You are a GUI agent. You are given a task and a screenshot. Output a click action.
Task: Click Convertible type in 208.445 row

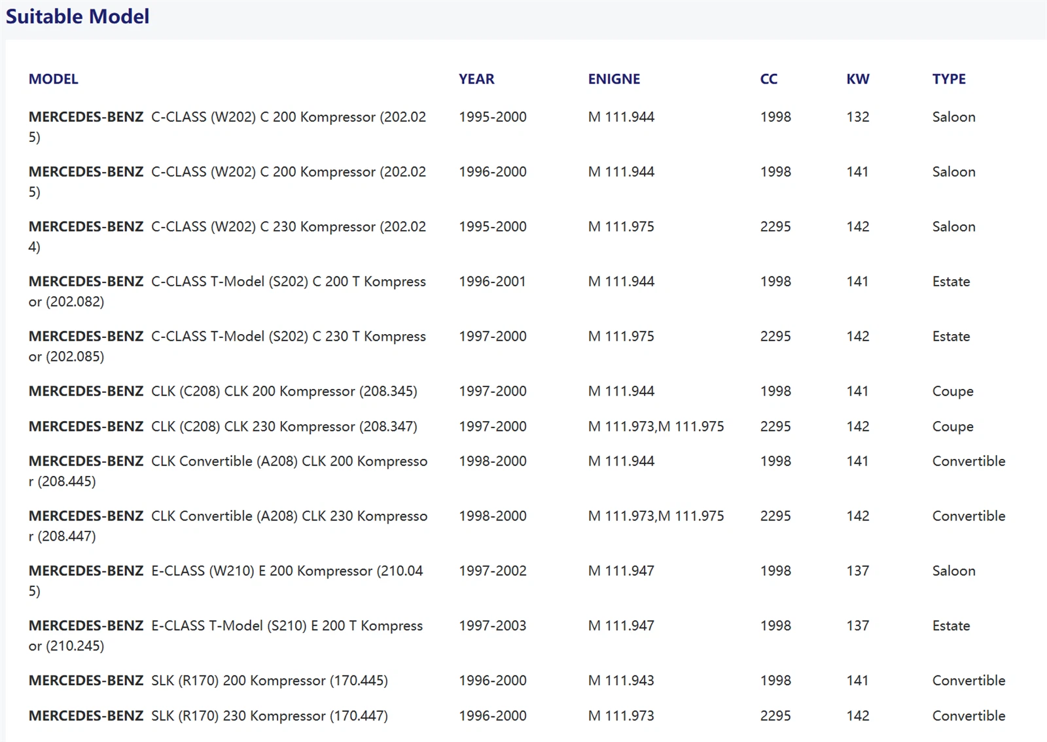tap(968, 462)
